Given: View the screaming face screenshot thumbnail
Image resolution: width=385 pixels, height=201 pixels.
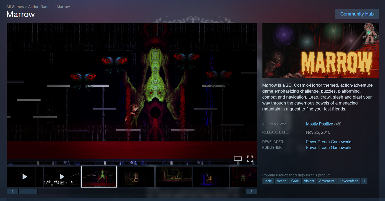Looking at the screenshot, I should (x=137, y=176).
